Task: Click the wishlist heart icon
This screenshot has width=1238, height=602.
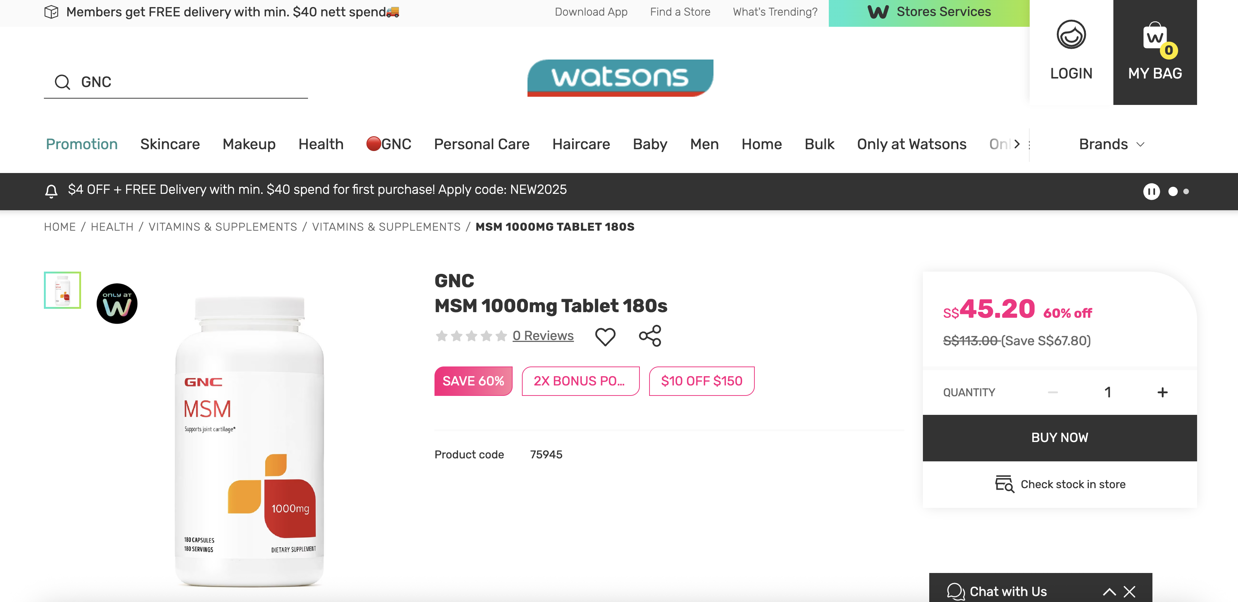Action: click(x=605, y=336)
